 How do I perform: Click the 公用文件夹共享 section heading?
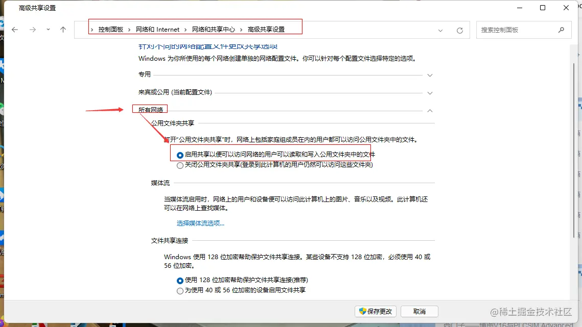(x=173, y=123)
